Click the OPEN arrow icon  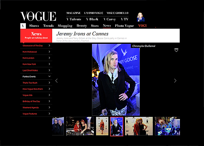click(176, 50)
